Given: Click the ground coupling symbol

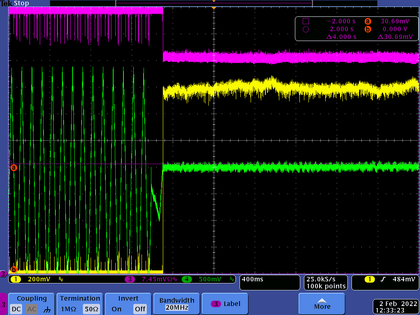Looking at the screenshot, I should click(x=48, y=309).
